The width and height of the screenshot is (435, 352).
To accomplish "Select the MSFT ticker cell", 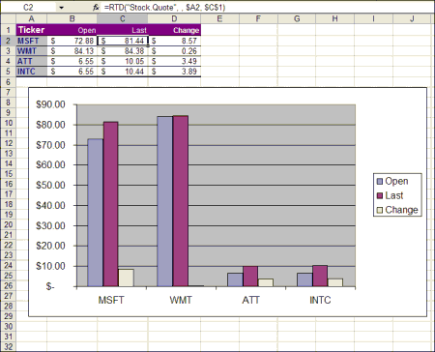I will 32,41.
